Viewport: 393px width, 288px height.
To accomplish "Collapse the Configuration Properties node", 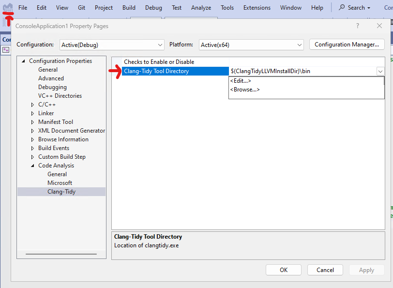I will [x=24, y=61].
